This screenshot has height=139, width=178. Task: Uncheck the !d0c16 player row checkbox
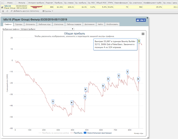click(x=2, y=7)
